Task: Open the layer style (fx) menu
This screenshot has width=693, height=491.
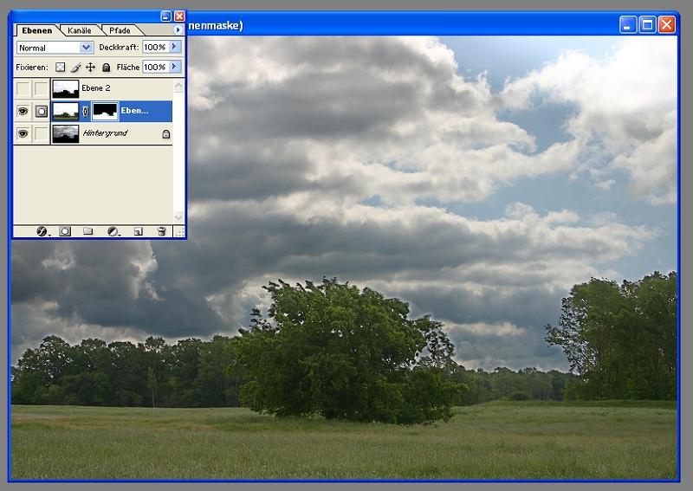Action: (42, 231)
